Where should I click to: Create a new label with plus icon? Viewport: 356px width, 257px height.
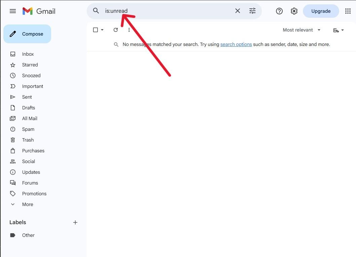75,222
